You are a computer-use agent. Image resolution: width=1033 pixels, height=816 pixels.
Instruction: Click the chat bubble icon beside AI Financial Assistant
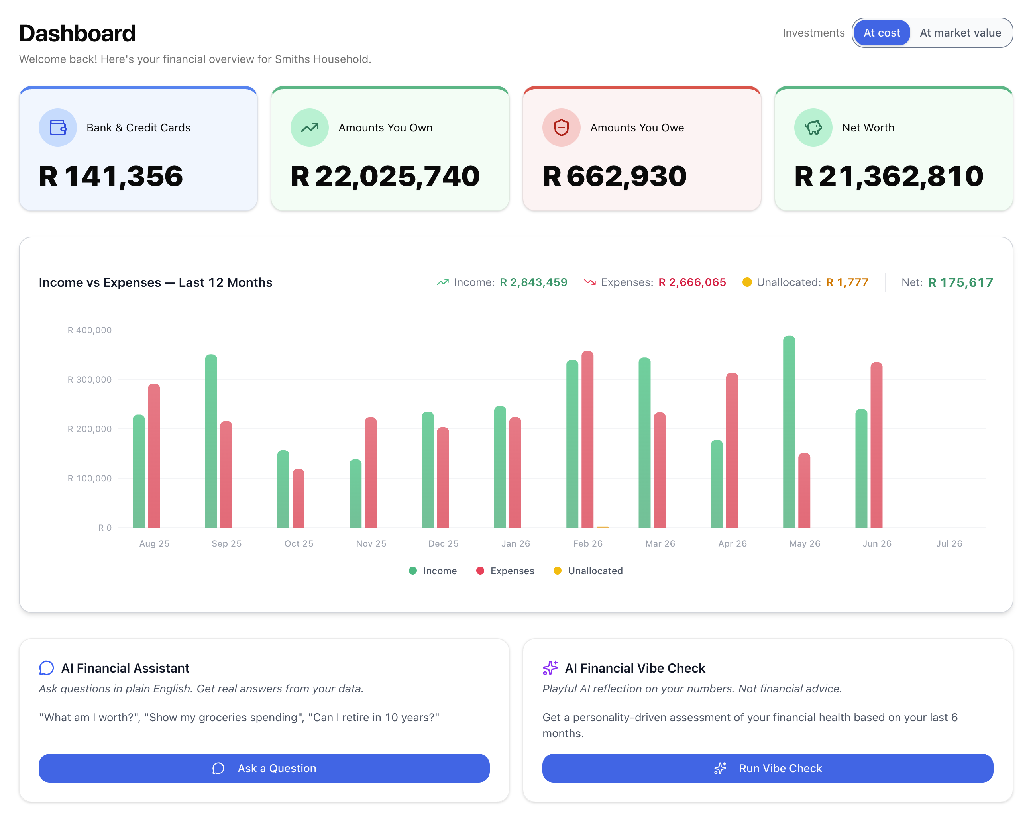coord(46,668)
